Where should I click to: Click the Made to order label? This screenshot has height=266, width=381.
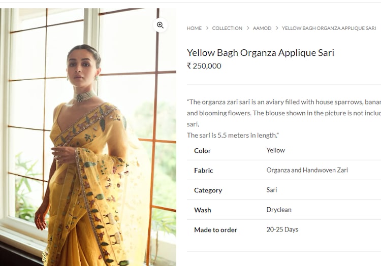coord(215,230)
